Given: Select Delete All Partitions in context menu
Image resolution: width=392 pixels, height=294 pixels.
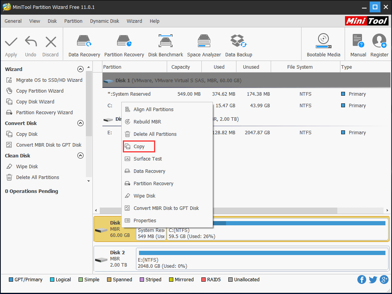Looking at the screenshot, I should [x=167, y=134].
